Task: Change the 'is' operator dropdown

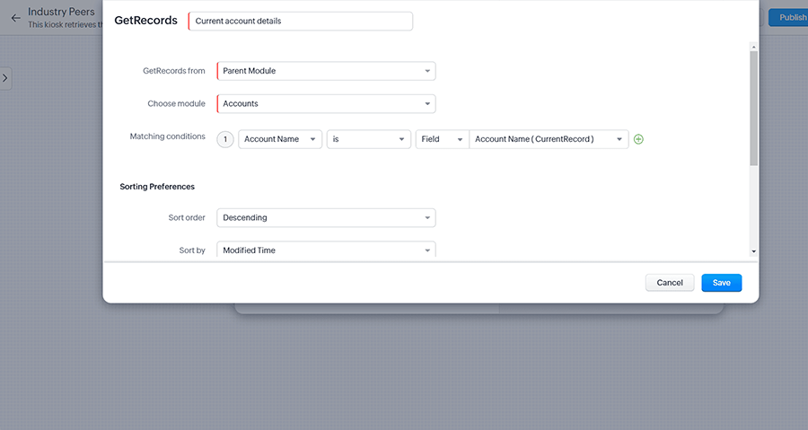Action: [368, 139]
